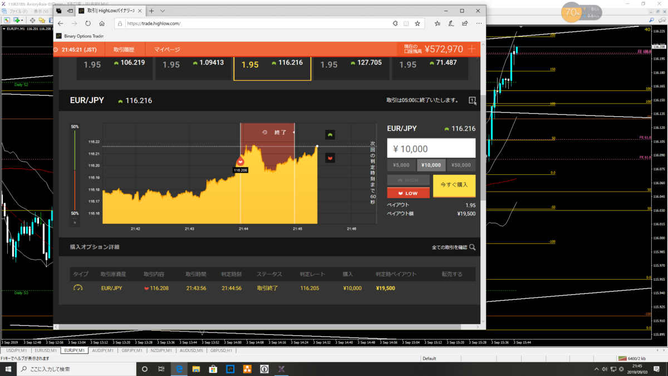Switch to GBPJPY,M1 chart tab in MT4
The image size is (668, 376).
132,350
